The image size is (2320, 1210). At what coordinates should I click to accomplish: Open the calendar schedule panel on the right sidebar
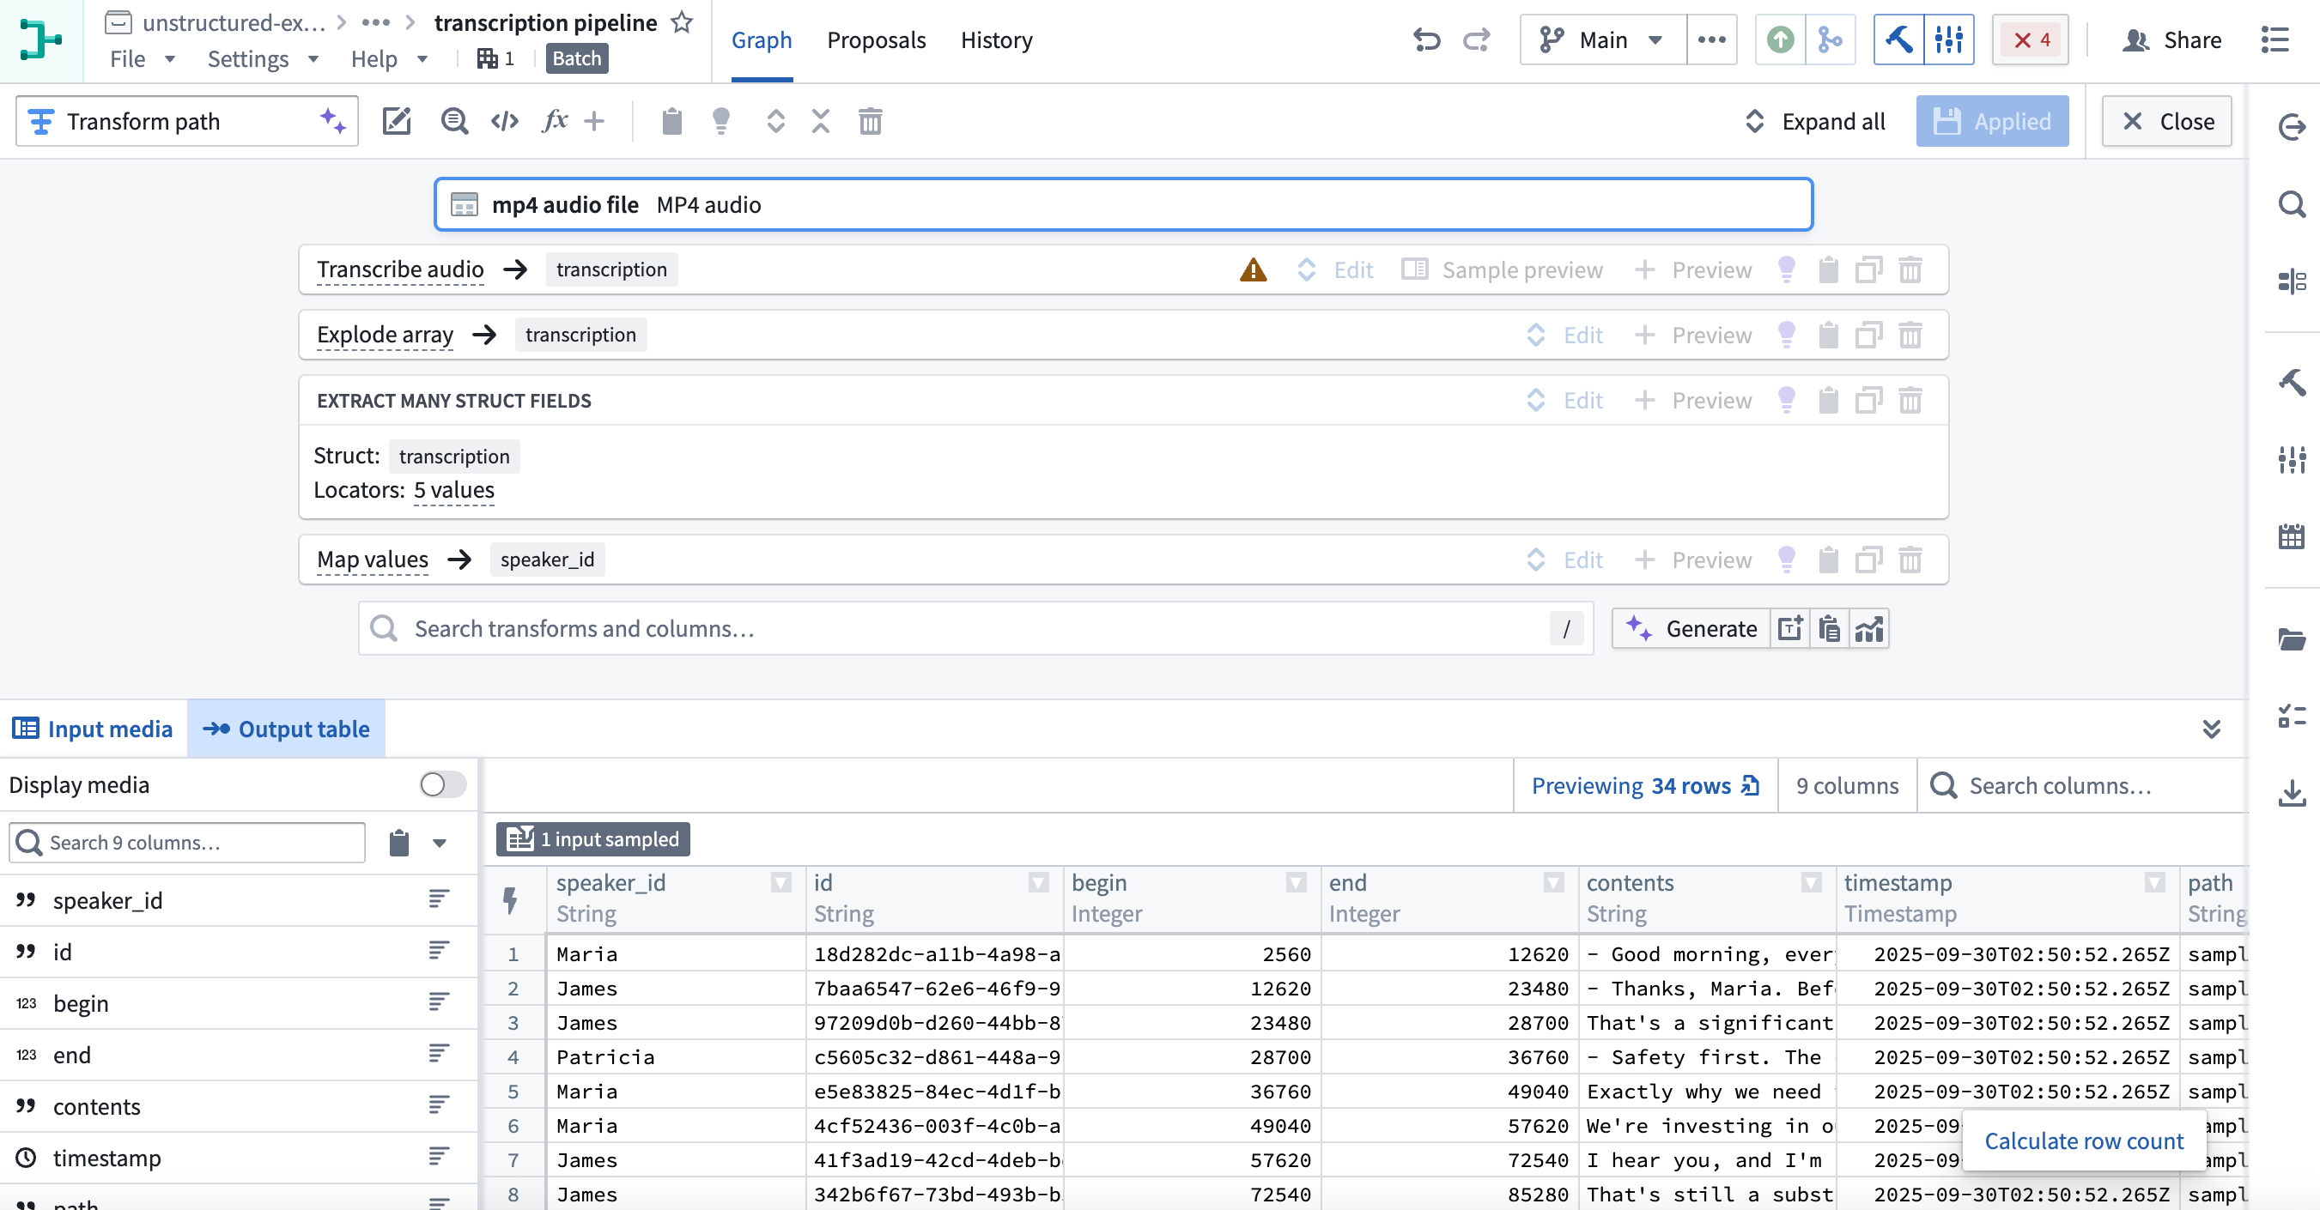(x=2293, y=536)
